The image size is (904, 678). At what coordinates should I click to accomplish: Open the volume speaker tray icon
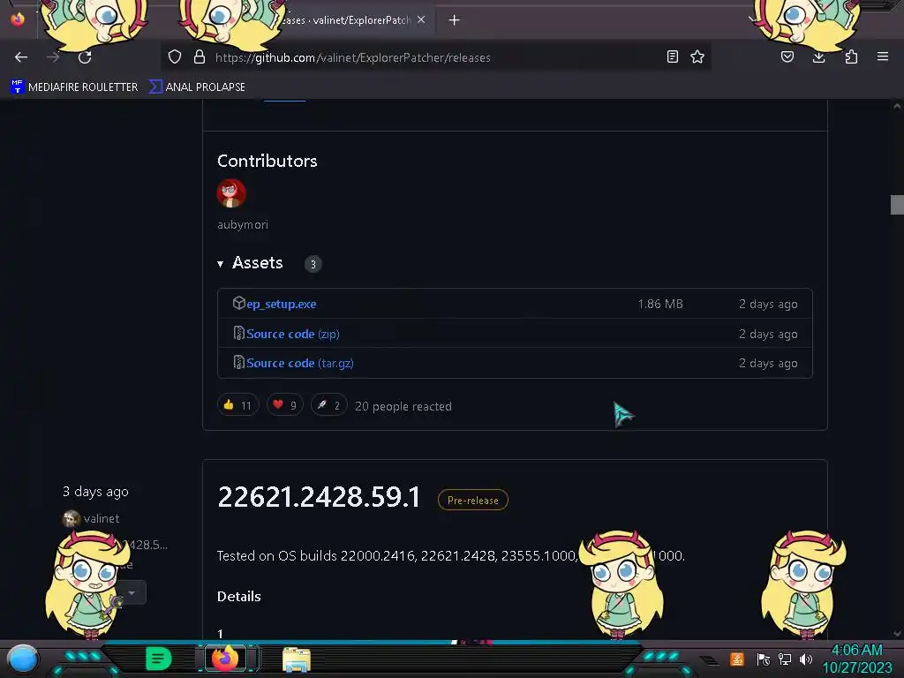tap(805, 659)
